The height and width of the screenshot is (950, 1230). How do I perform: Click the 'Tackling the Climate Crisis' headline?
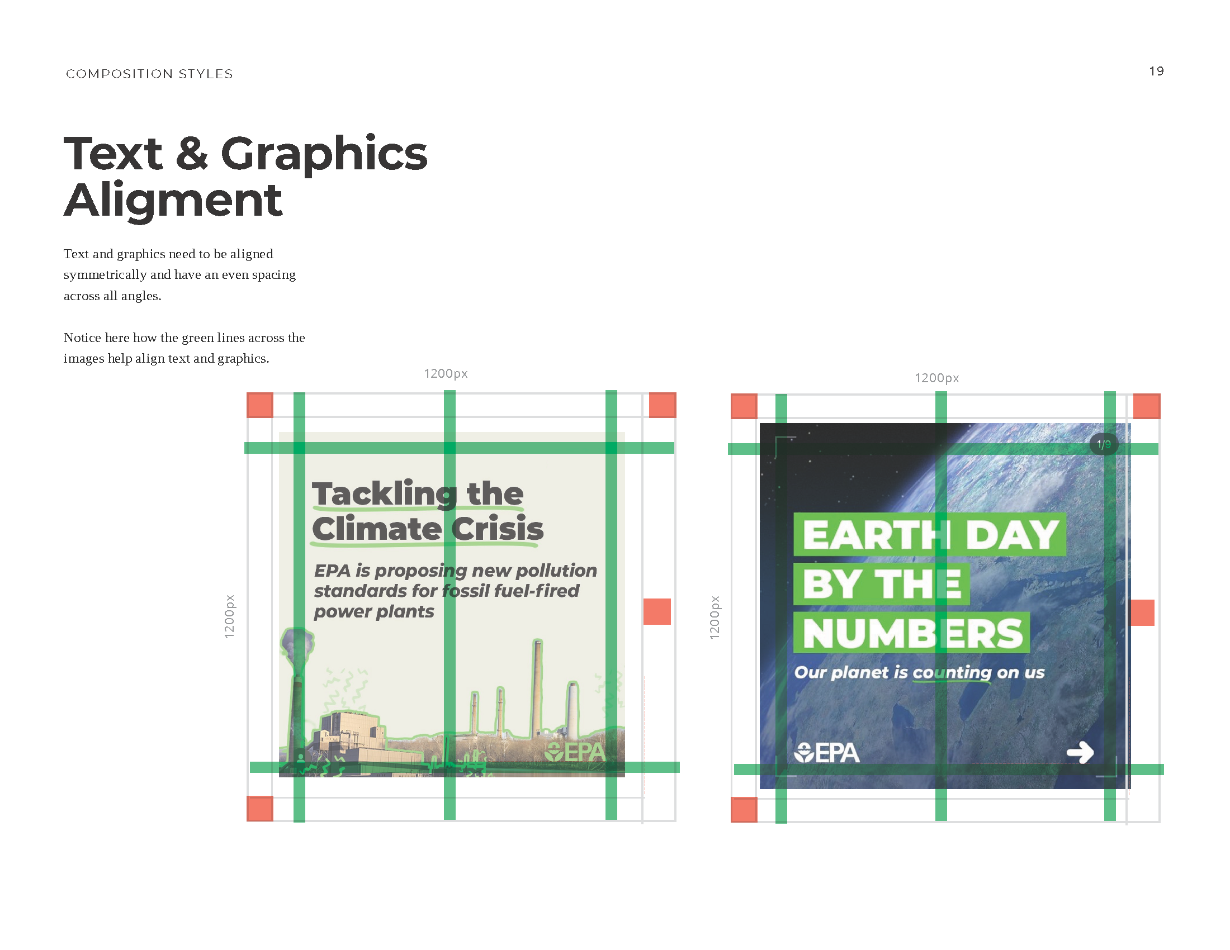428,511
